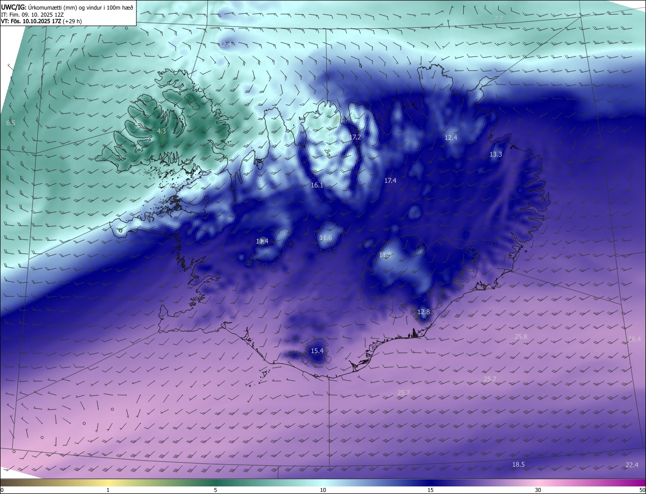Click the 11.4 value label
Screen dimensions: 646x494
tap(262, 241)
